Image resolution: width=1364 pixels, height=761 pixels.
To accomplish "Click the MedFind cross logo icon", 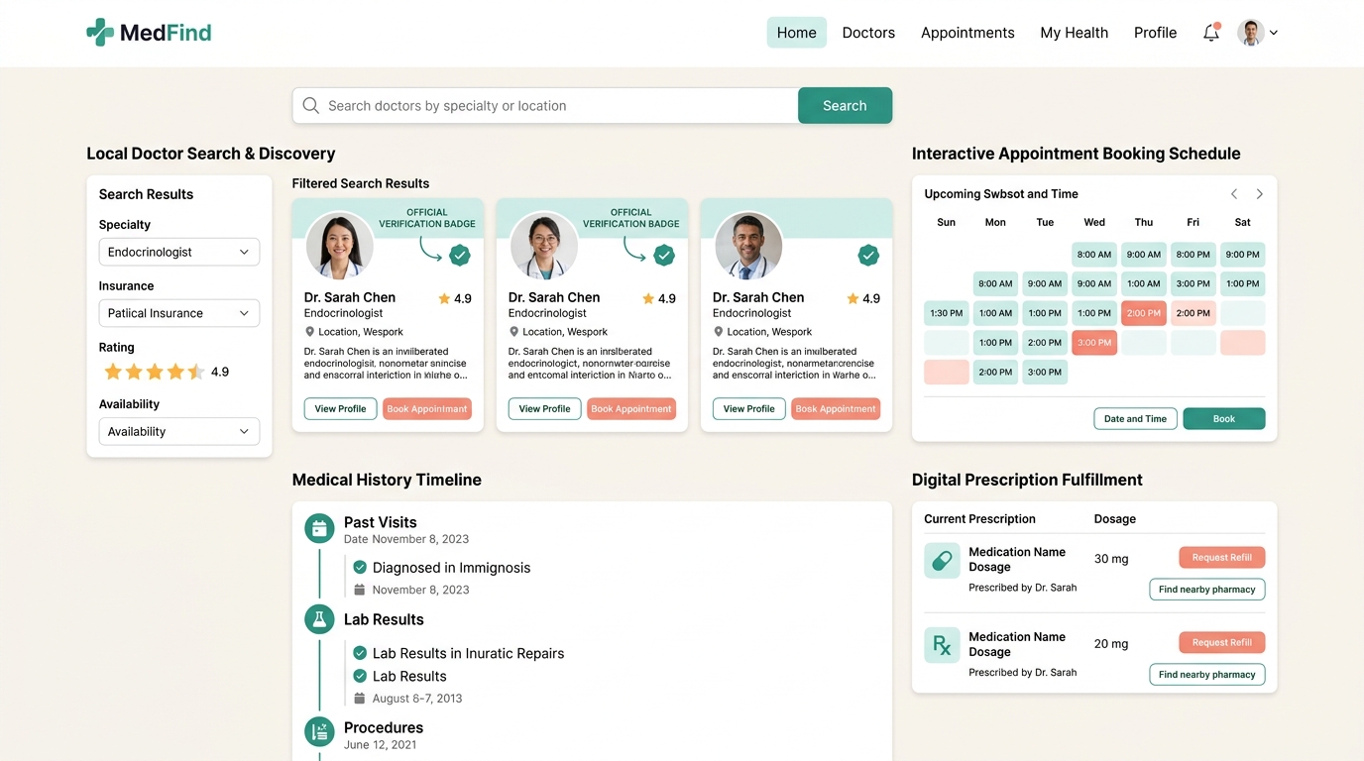I will (100, 33).
